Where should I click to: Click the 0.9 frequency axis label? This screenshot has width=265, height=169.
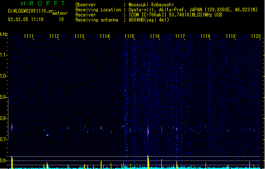pyautogui.click(x=3, y=97)
